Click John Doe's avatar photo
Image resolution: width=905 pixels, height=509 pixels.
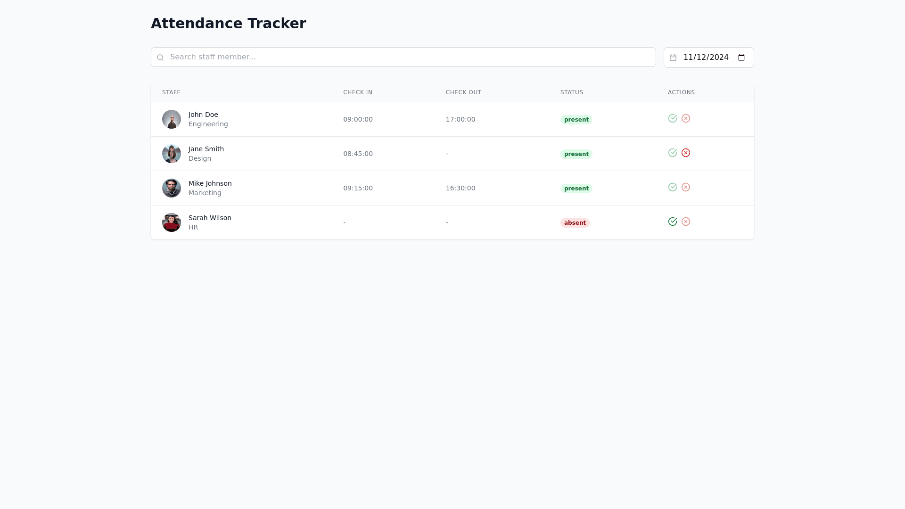click(x=172, y=119)
